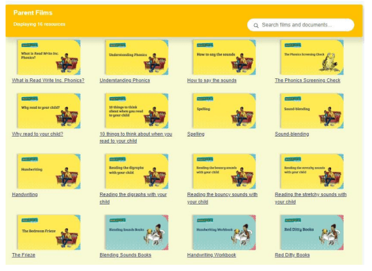Open the '10 things to think about' link
Screen dimensions: 372x271
coord(136,137)
